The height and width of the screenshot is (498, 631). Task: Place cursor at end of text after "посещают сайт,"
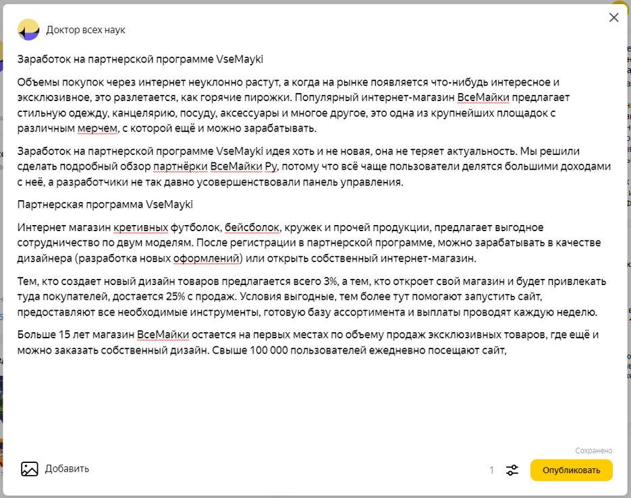(x=507, y=350)
